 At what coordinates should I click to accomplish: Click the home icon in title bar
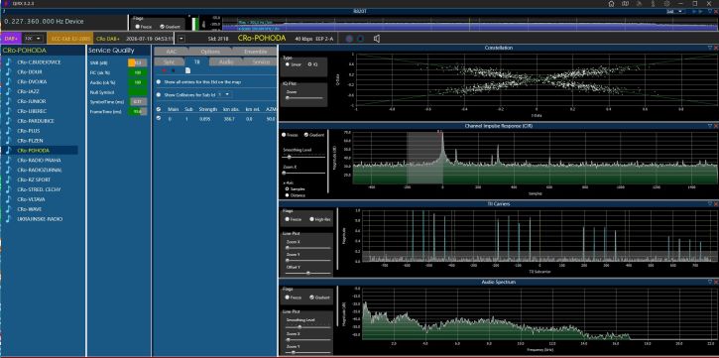pos(611,4)
